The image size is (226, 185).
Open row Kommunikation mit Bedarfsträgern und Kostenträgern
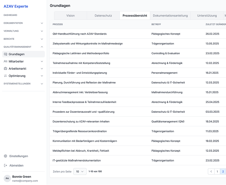138,141
